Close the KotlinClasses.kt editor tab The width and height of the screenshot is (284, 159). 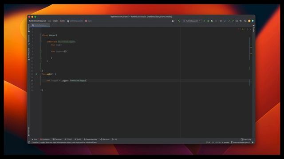coord(48,25)
